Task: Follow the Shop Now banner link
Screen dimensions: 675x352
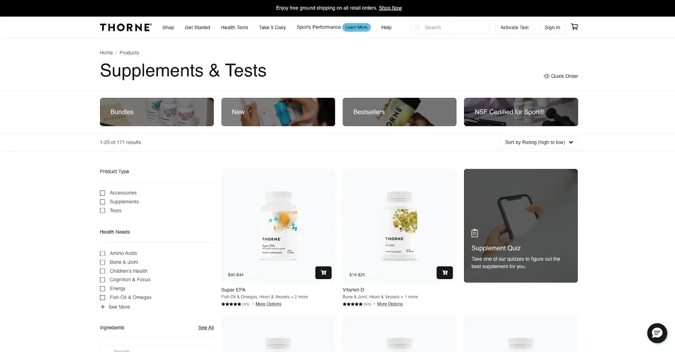Action: point(390,8)
